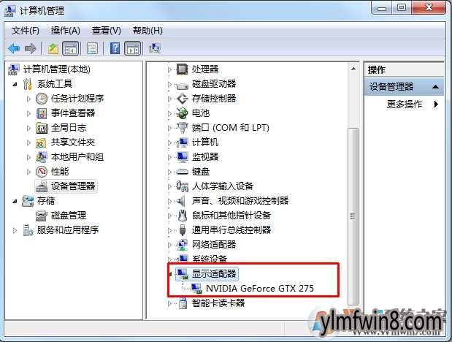Click the blue Back arrow in toolbar
The image size is (452, 342).
tap(14, 48)
